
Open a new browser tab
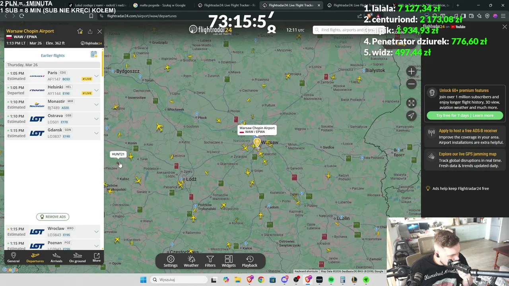[458, 5]
